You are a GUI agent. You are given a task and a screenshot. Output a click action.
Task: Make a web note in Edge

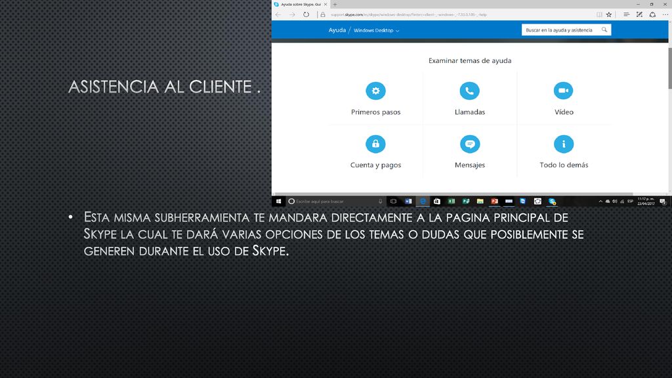639,14
